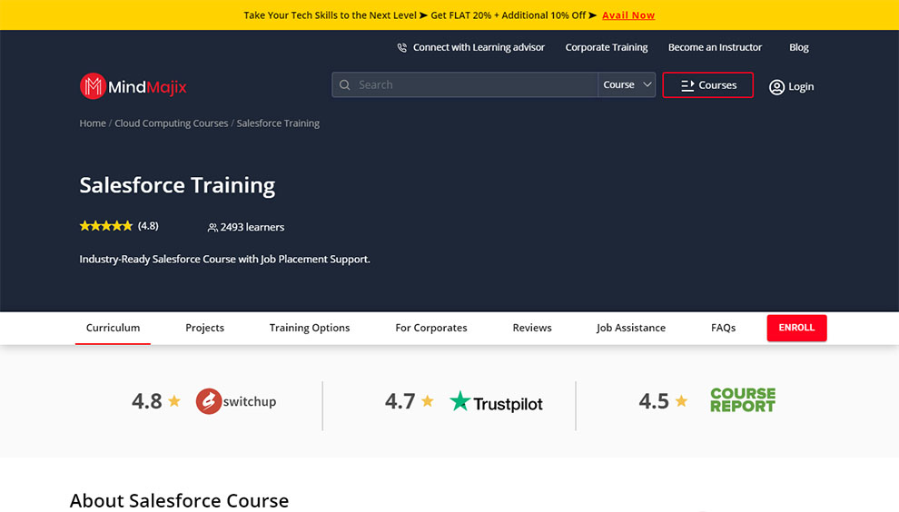Screen dimensions: 899x512
Task: Click the 2493 learners text
Action: click(252, 227)
